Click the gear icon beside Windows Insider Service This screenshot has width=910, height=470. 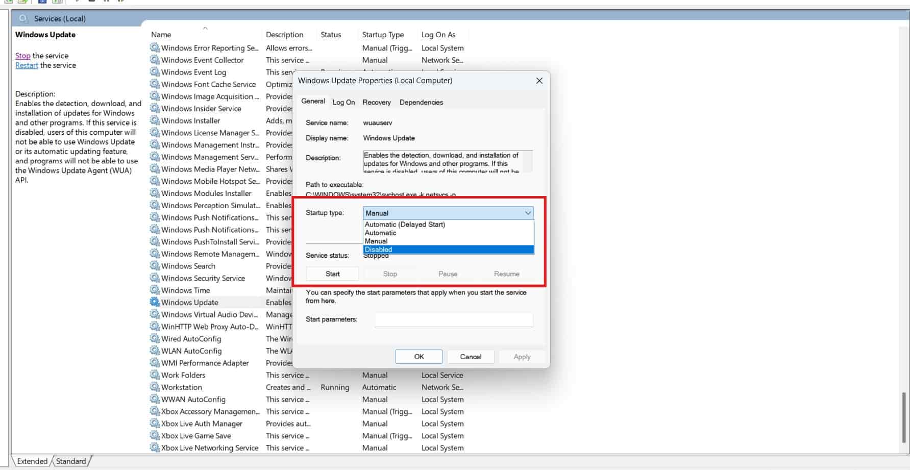point(155,108)
